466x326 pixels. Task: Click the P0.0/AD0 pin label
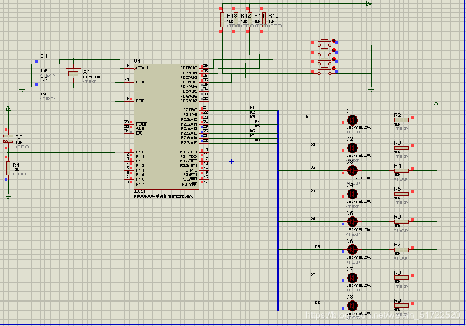pos(189,68)
